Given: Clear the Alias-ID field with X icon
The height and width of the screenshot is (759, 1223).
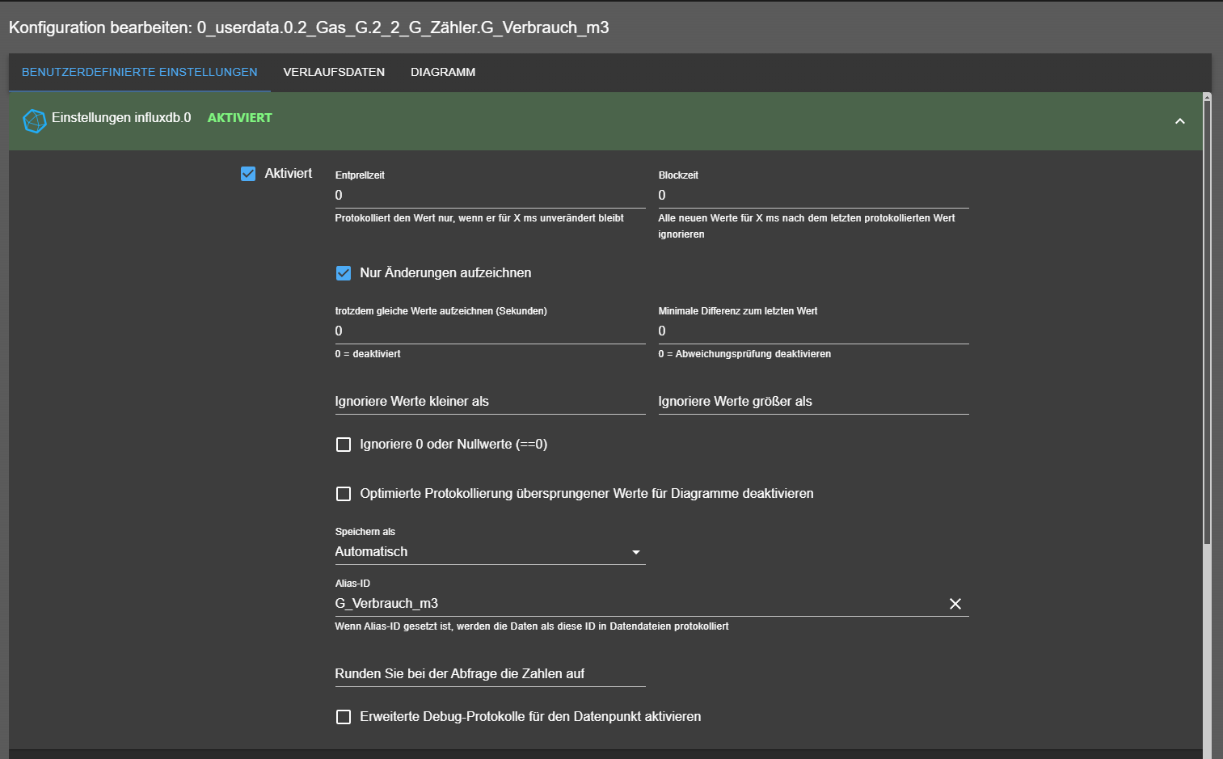Looking at the screenshot, I should (955, 604).
